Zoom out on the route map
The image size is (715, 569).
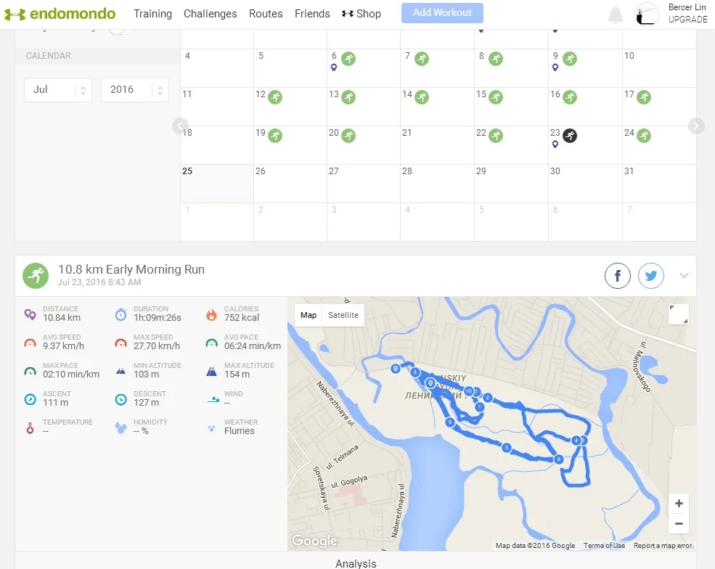pos(679,523)
